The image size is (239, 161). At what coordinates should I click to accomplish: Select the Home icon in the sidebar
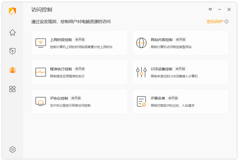pyautogui.click(x=12, y=32)
